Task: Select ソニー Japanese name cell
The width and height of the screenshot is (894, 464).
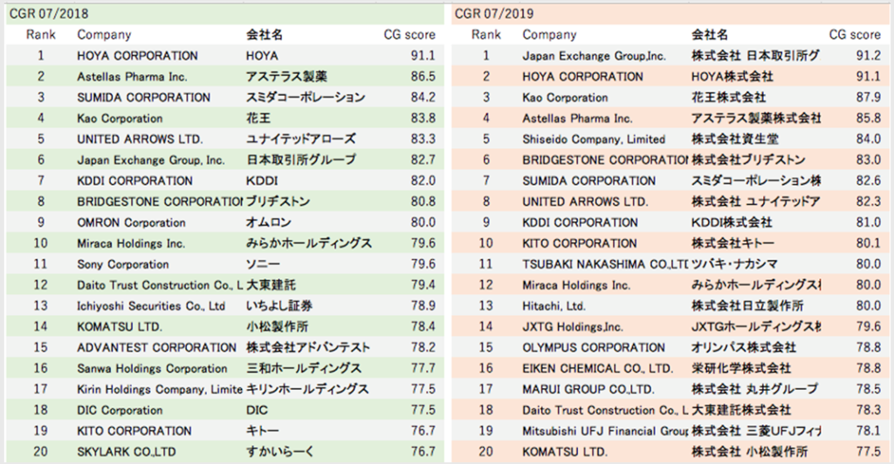Action: point(263,264)
